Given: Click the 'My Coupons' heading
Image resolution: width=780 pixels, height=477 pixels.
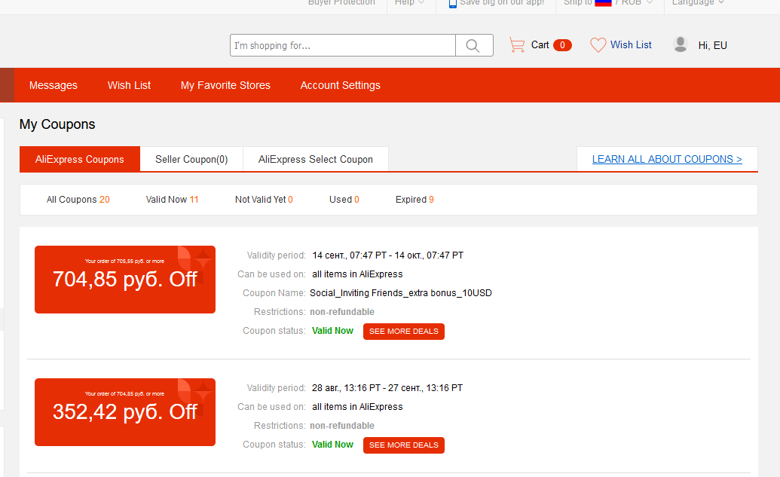Looking at the screenshot, I should point(57,124).
